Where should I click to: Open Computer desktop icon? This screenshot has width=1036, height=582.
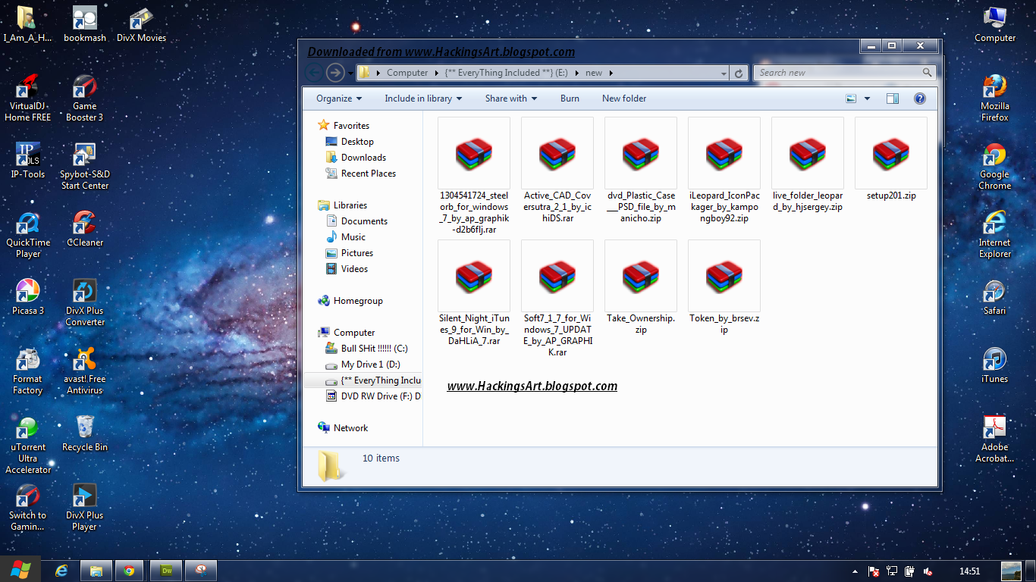coord(994,24)
